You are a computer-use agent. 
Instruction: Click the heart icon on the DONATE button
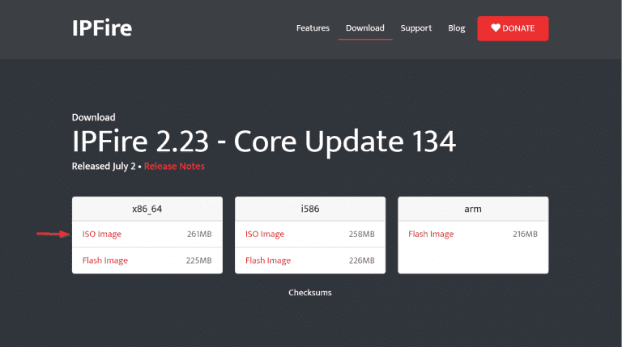pyautogui.click(x=496, y=28)
